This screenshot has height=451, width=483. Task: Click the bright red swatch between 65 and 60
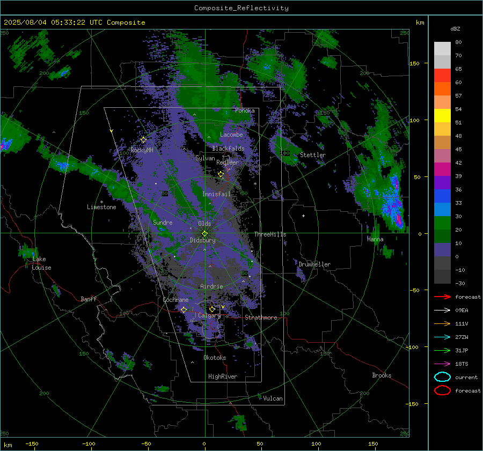click(x=442, y=76)
